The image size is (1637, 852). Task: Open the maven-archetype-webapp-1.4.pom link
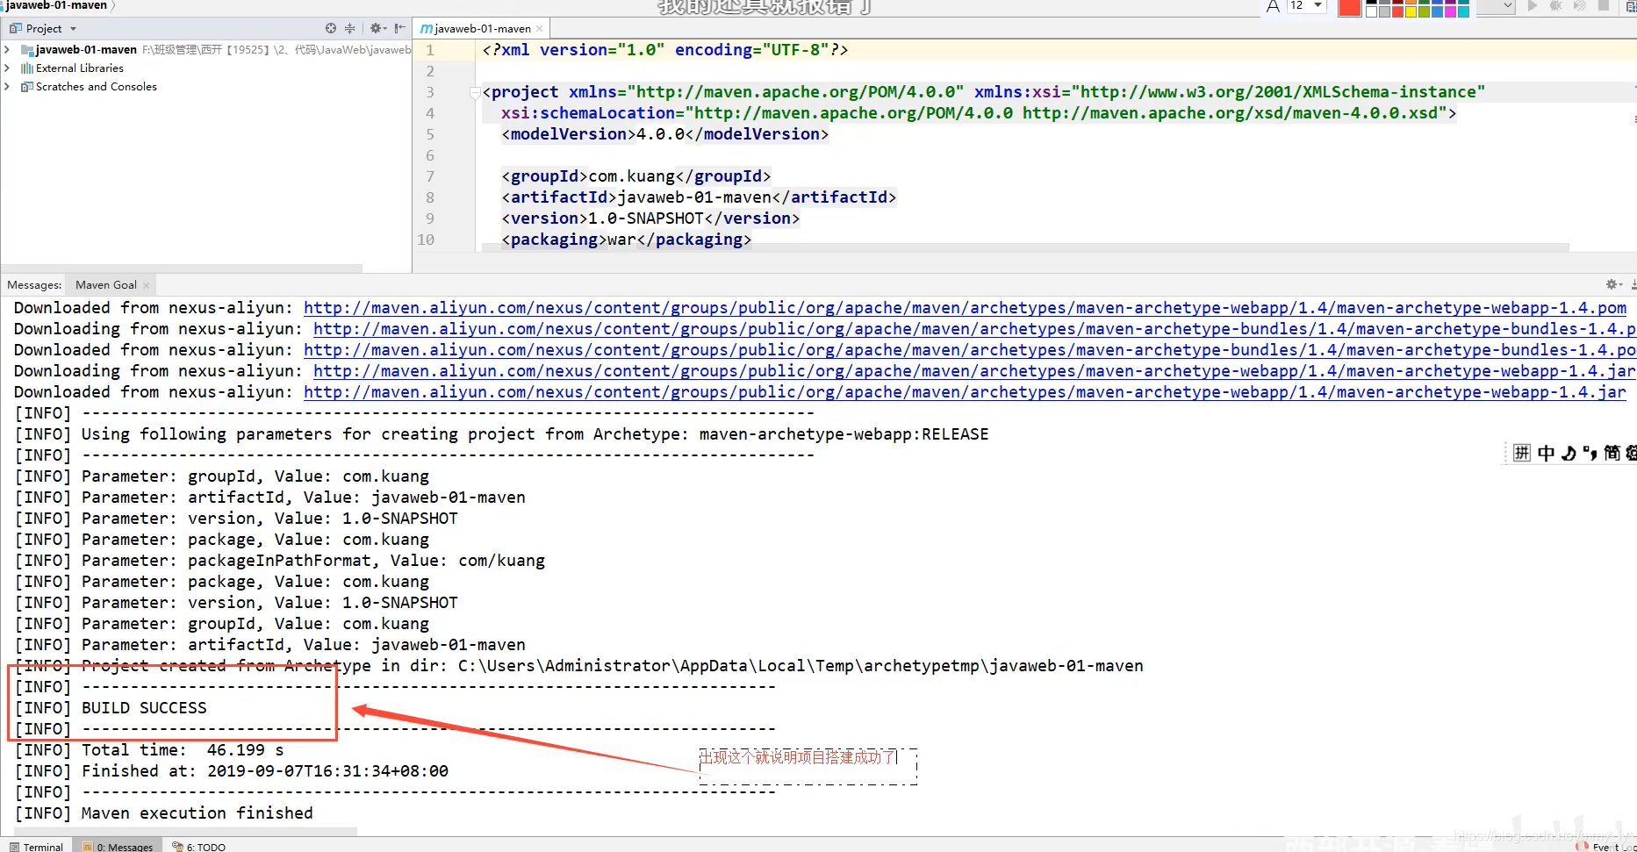[x=965, y=308]
